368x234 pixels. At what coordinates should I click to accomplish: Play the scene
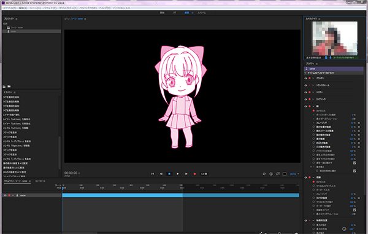click(x=178, y=174)
